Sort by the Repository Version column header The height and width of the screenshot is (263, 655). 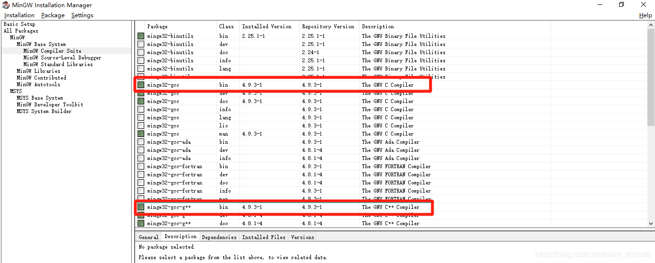329,26
